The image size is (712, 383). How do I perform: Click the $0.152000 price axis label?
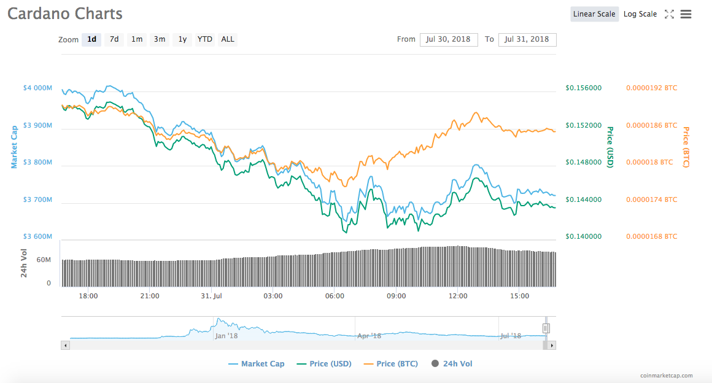tap(584, 125)
